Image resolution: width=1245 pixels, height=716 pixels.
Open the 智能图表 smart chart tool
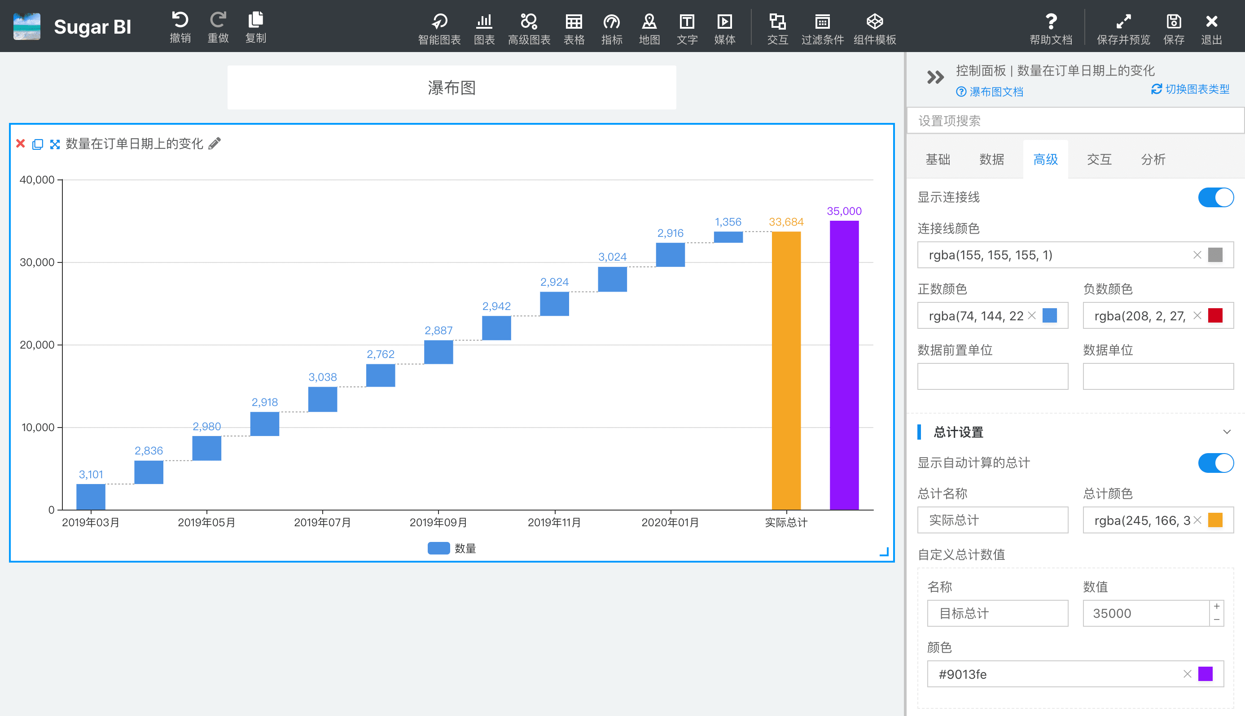439,29
